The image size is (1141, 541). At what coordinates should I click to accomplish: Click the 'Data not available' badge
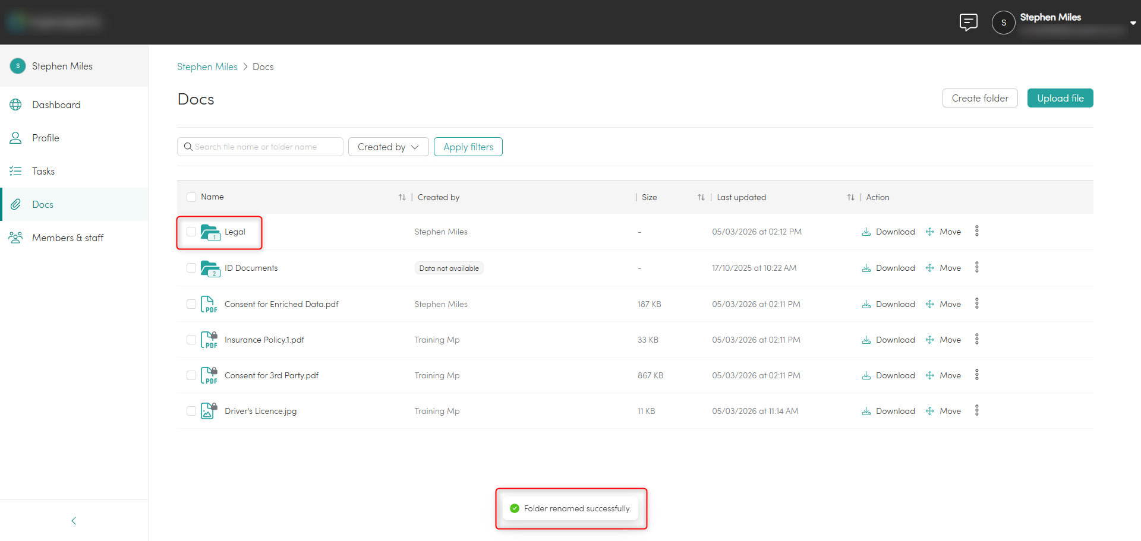coord(449,268)
